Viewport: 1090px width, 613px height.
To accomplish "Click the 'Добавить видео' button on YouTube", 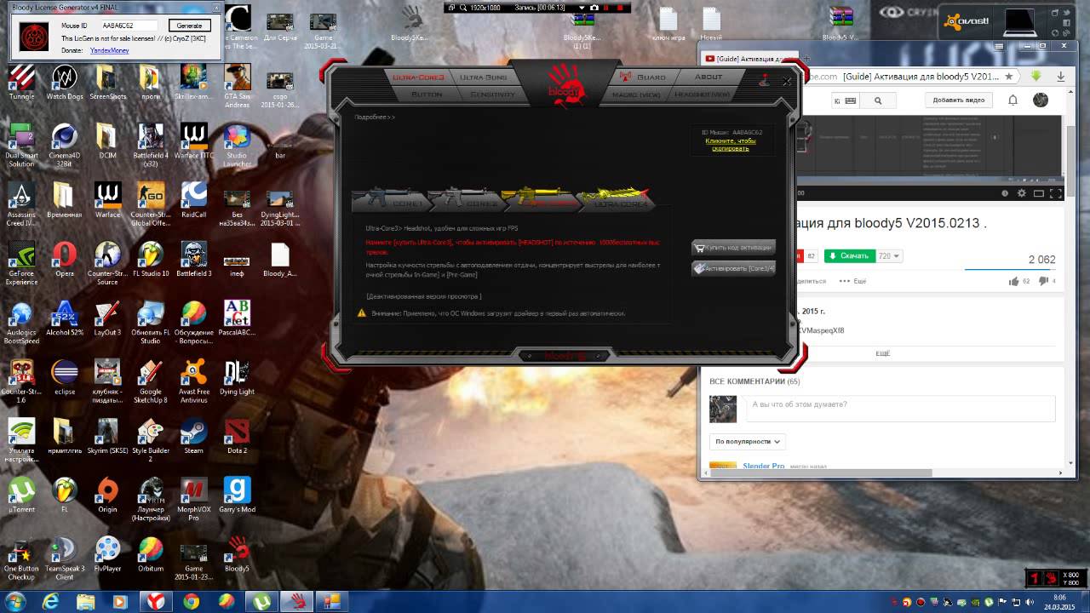I will point(958,100).
